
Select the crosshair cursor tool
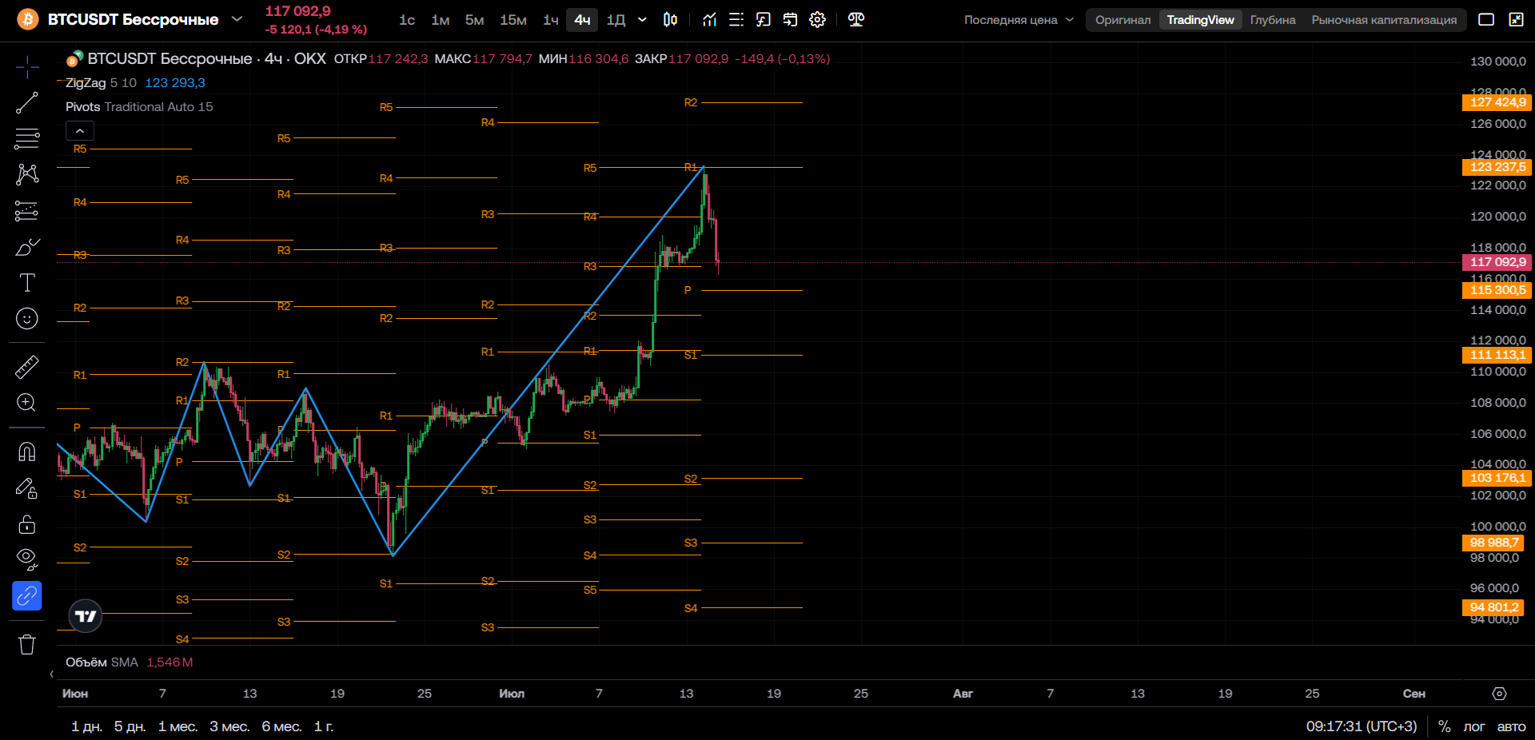click(x=27, y=67)
